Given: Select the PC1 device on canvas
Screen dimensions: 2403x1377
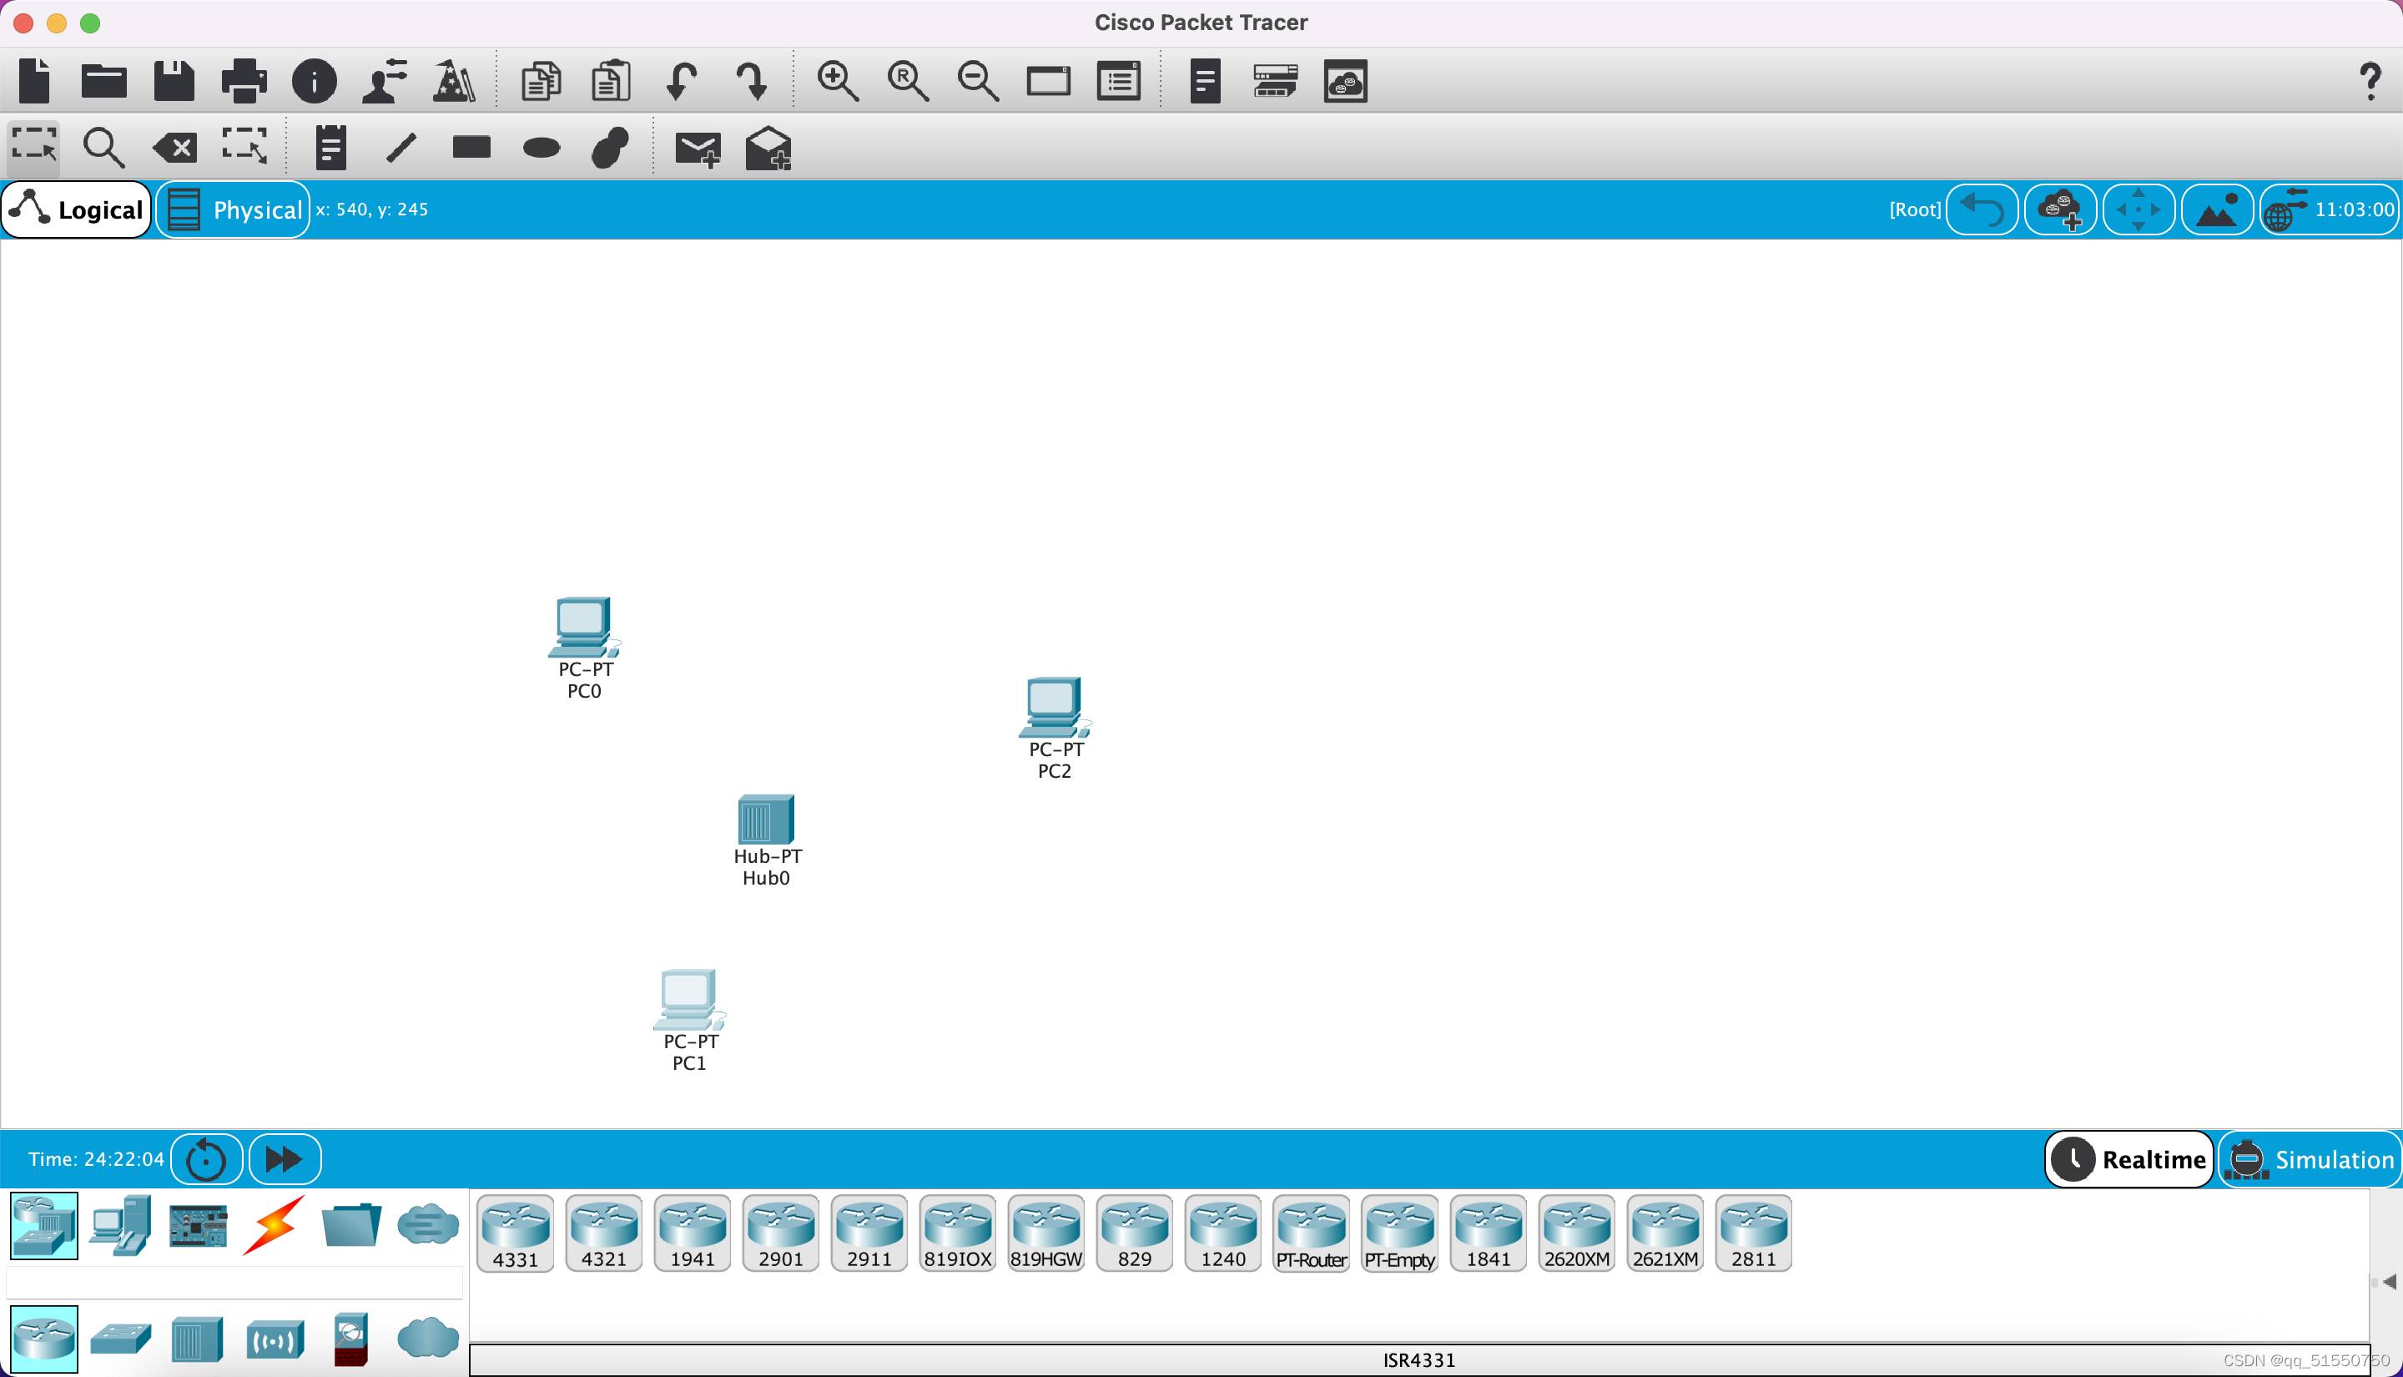Looking at the screenshot, I should [x=689, y=1000].
